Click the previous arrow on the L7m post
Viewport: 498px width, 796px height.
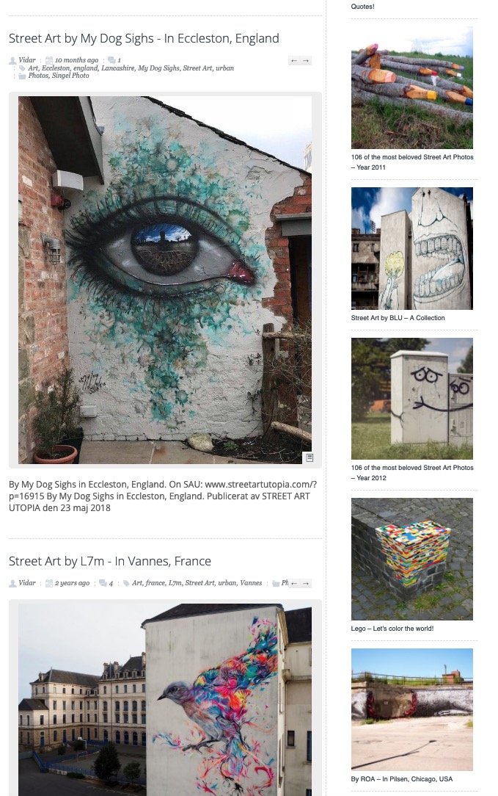(294, 584)
